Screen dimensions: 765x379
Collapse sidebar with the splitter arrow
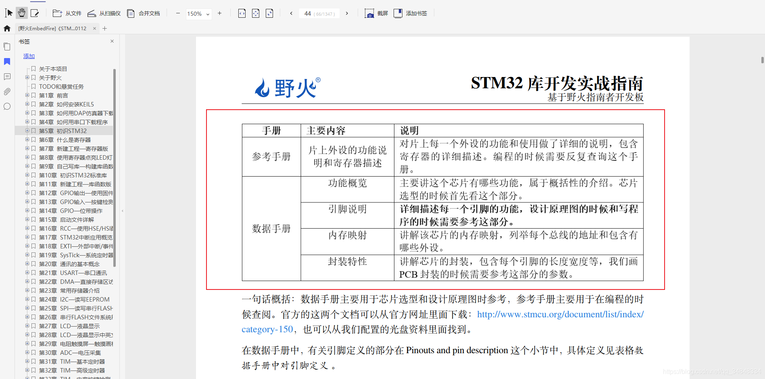coord(122,210)
